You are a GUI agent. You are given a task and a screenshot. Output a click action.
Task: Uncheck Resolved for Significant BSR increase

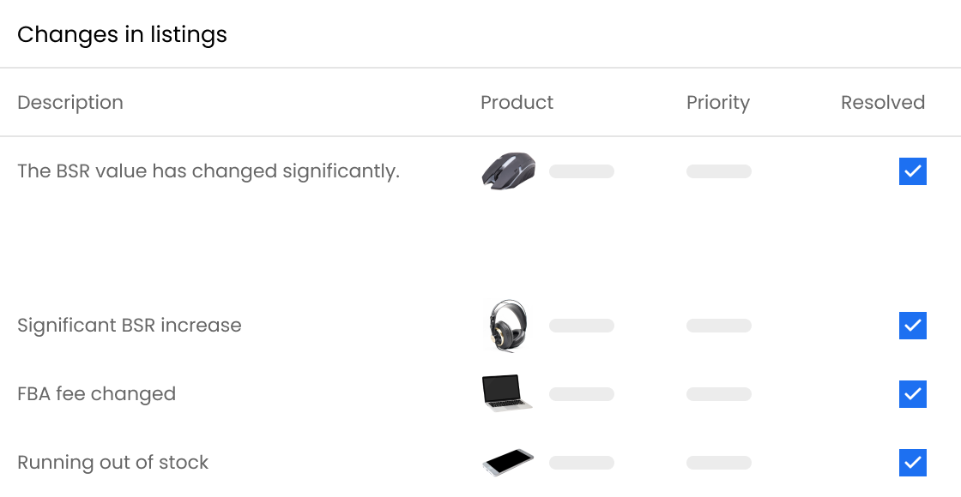pyautogui.click(x=912, y=326)
